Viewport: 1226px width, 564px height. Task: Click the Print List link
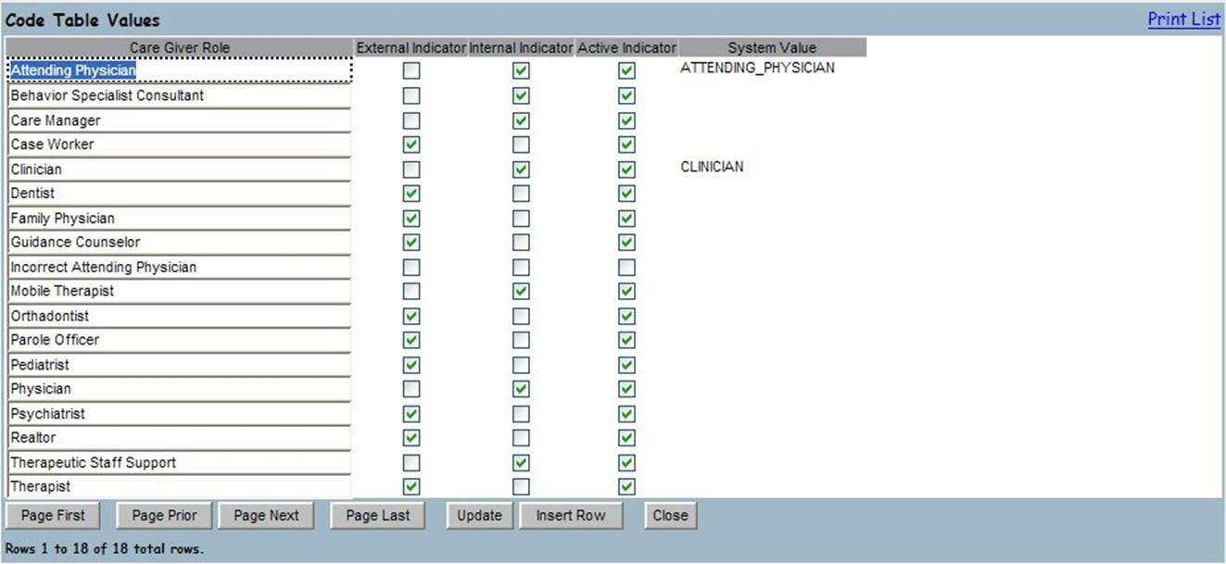[1183, 19]
